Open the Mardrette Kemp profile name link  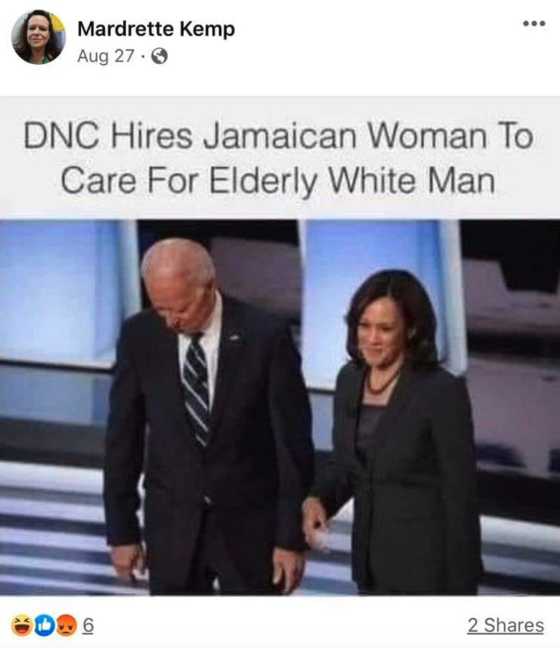click(156, 29)
